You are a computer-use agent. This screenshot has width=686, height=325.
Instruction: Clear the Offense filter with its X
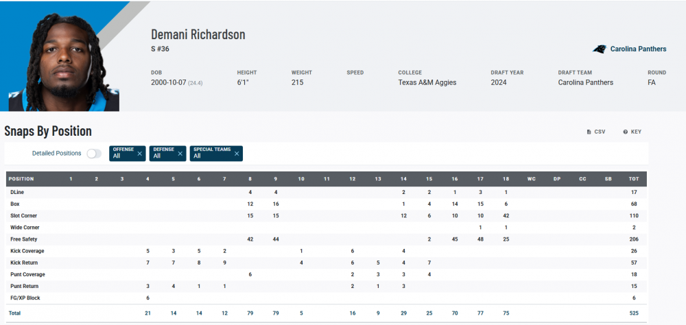click(x=139, y=154)
